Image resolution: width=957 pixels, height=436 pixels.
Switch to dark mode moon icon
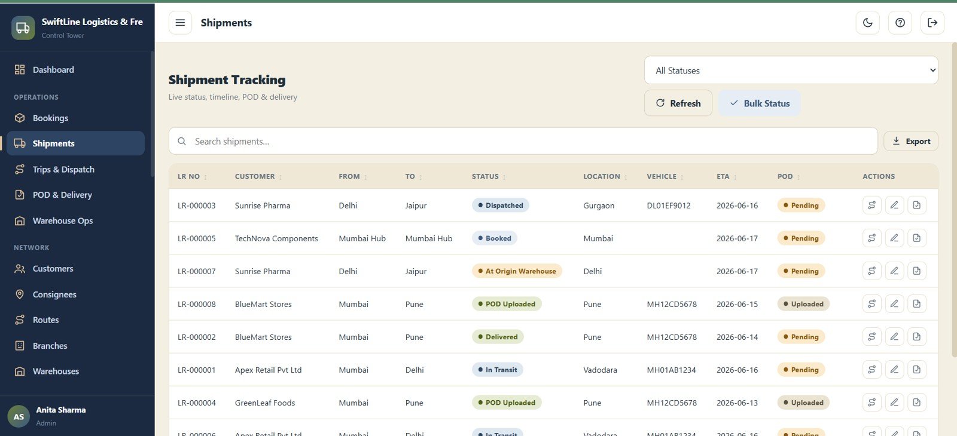[868, 23]
